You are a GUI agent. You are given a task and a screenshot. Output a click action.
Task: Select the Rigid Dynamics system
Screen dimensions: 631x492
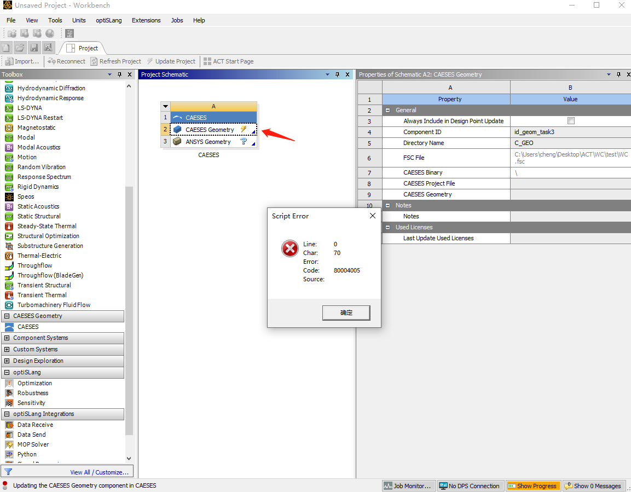click(38, 187)
